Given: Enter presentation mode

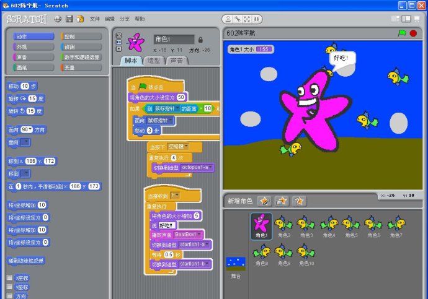Looking at the screenshot, I should (x=417, y=19).
